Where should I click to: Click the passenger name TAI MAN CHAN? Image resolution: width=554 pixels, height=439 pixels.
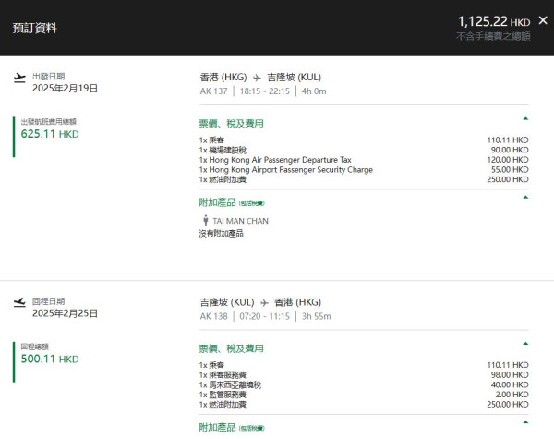click(x=241, y=221)
